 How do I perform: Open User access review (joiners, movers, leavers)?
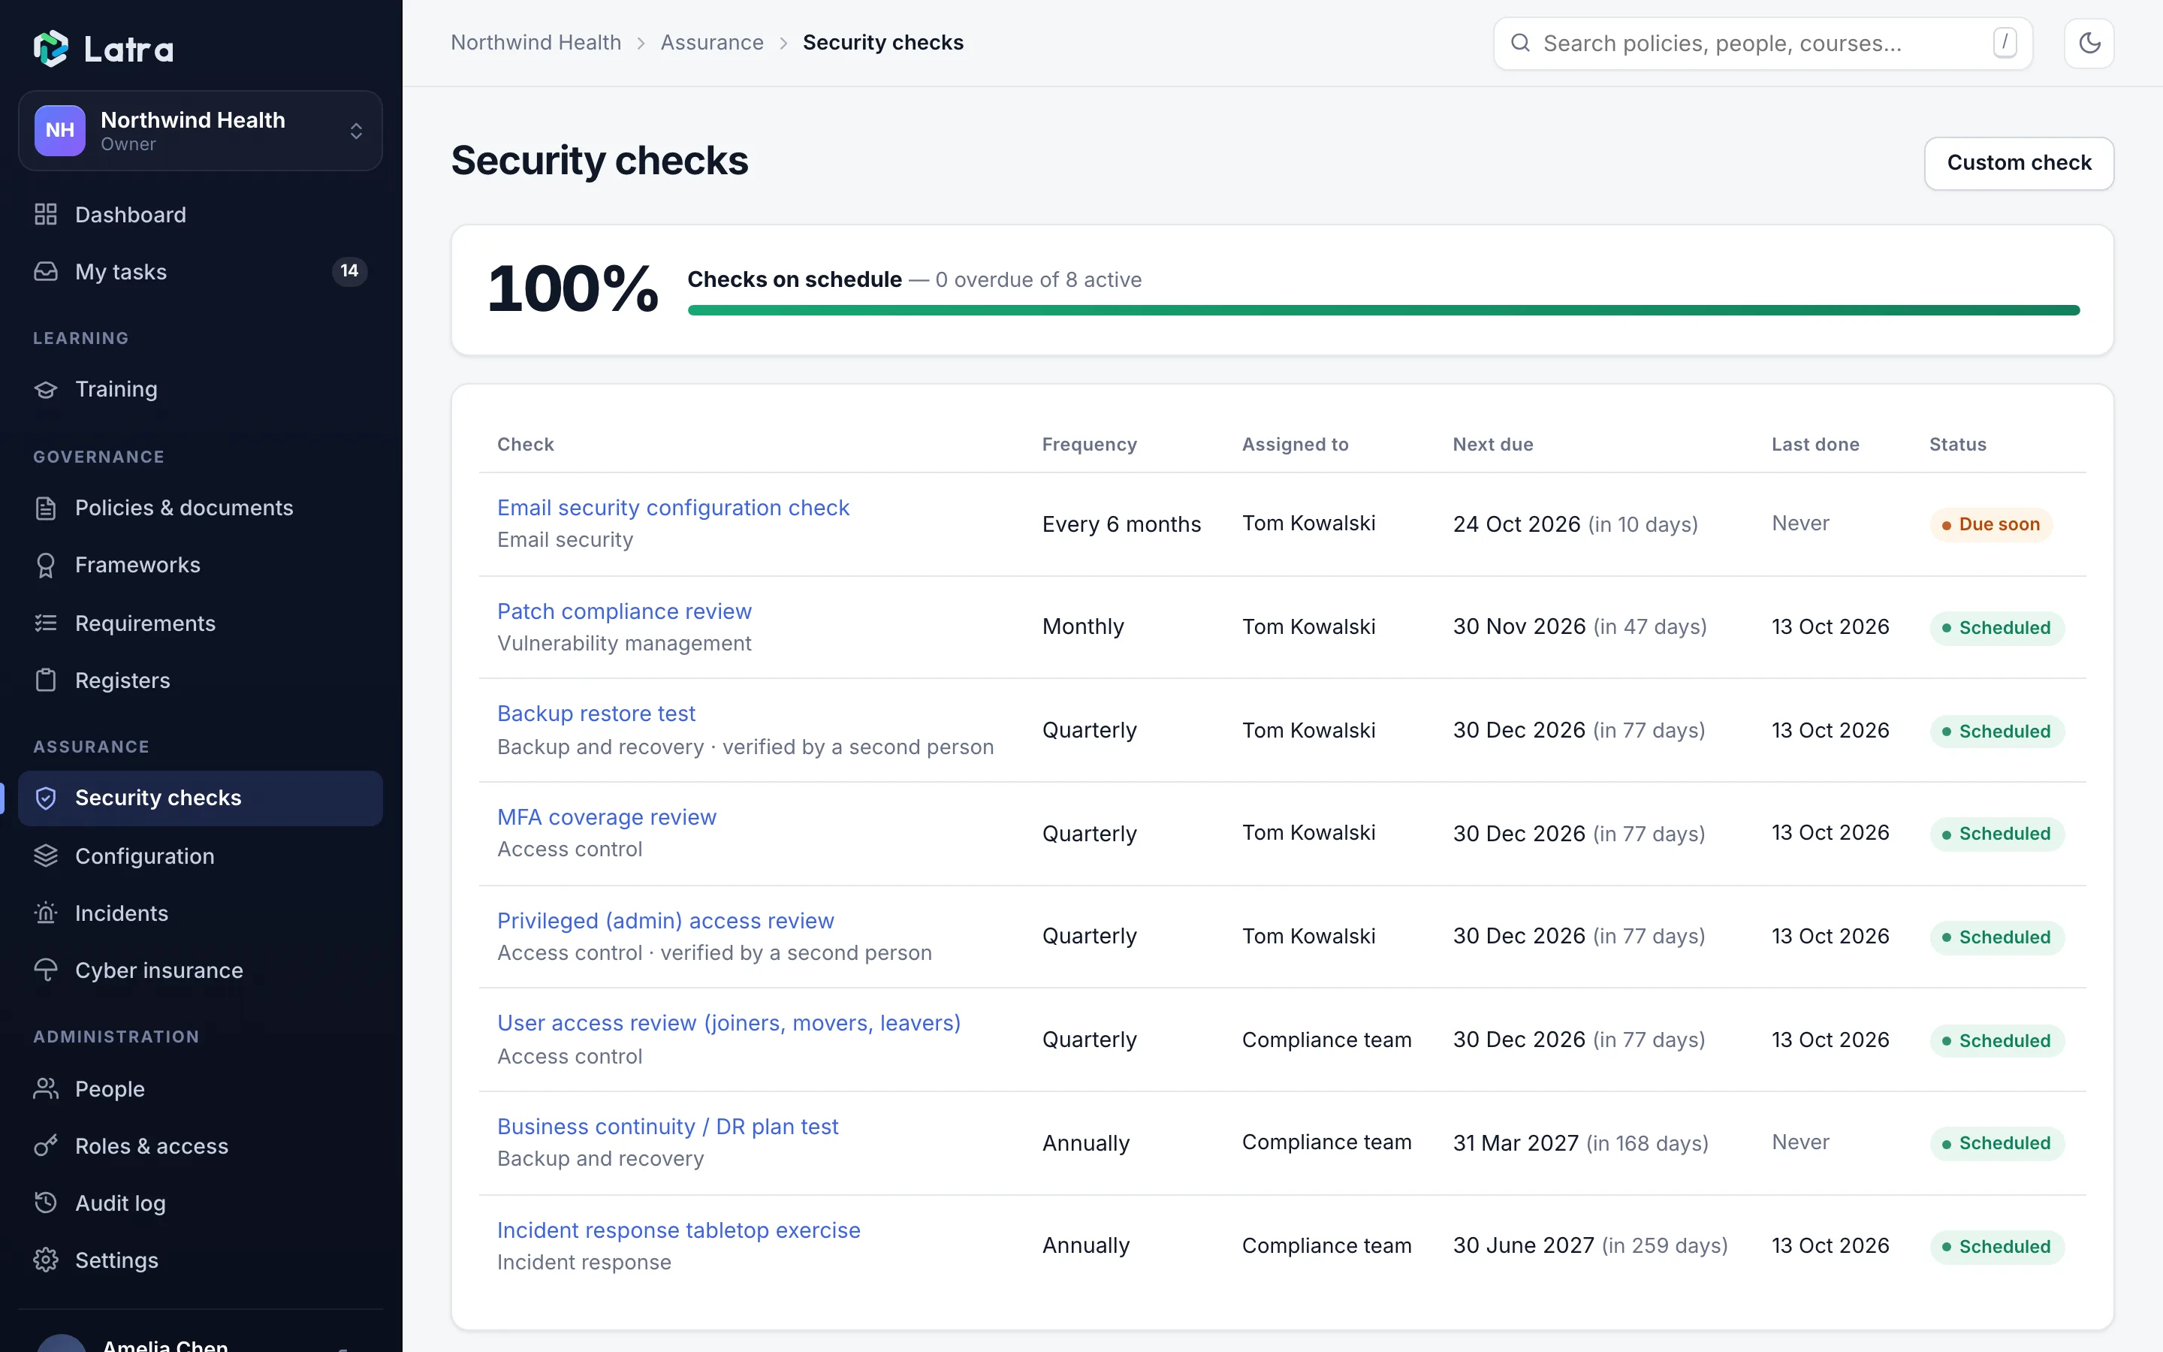click(729, 1023)
